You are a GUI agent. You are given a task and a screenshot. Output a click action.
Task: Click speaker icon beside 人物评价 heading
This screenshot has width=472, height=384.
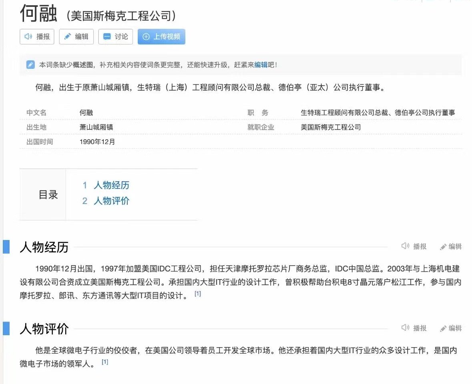[x=405, y=328]
